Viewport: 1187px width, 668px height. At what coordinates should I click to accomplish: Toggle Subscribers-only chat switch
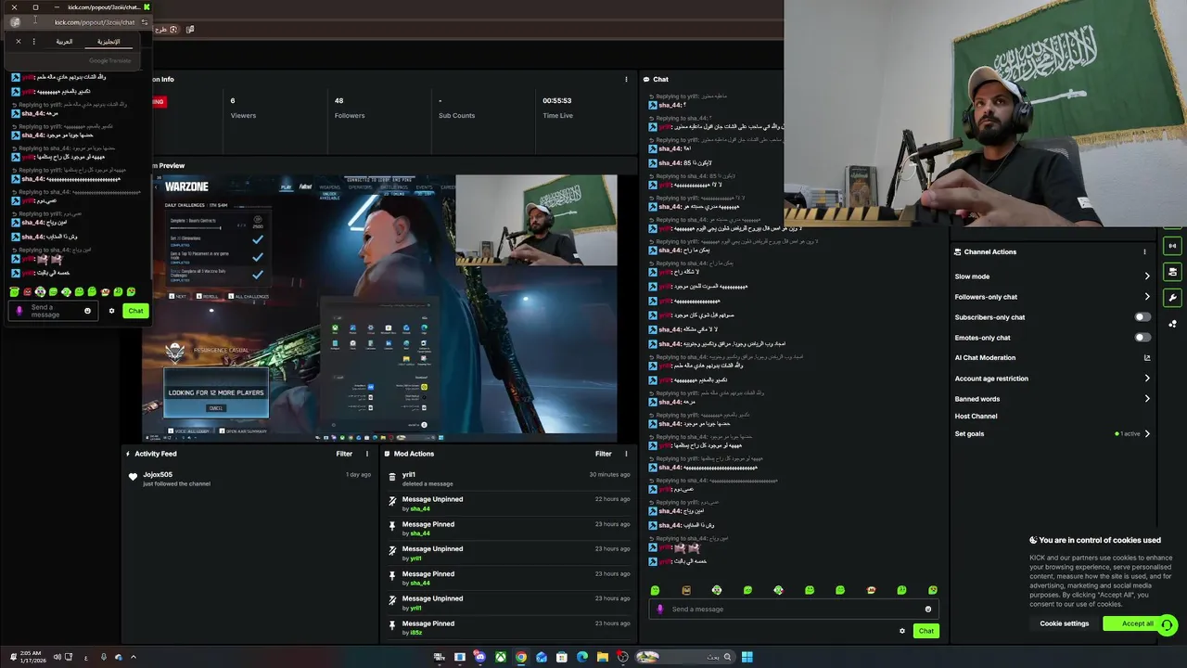[1142, 317]
